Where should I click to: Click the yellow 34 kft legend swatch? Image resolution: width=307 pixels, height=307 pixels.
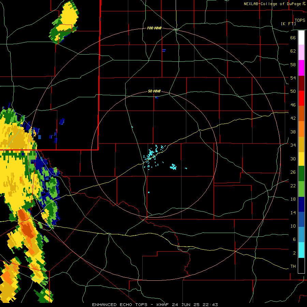click(301, 159)
